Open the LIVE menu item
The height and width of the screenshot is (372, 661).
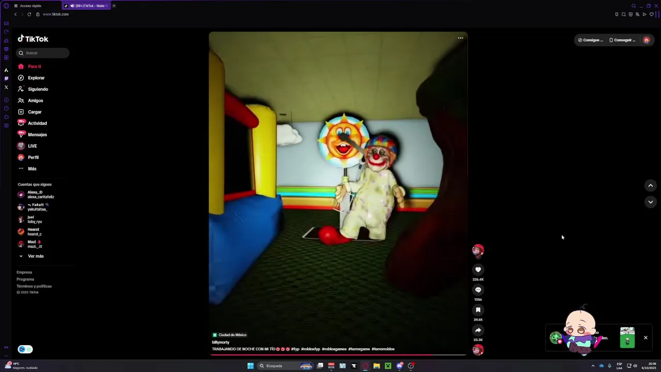click(x=27, y=146)
